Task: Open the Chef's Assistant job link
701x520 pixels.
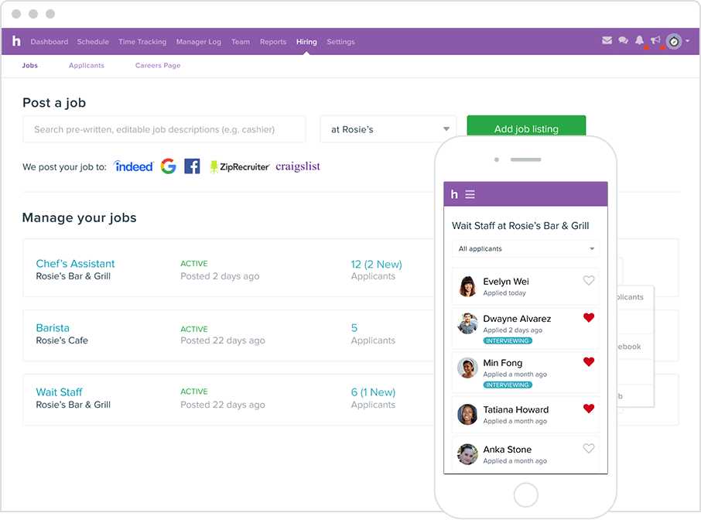Action: coord(75,264)
